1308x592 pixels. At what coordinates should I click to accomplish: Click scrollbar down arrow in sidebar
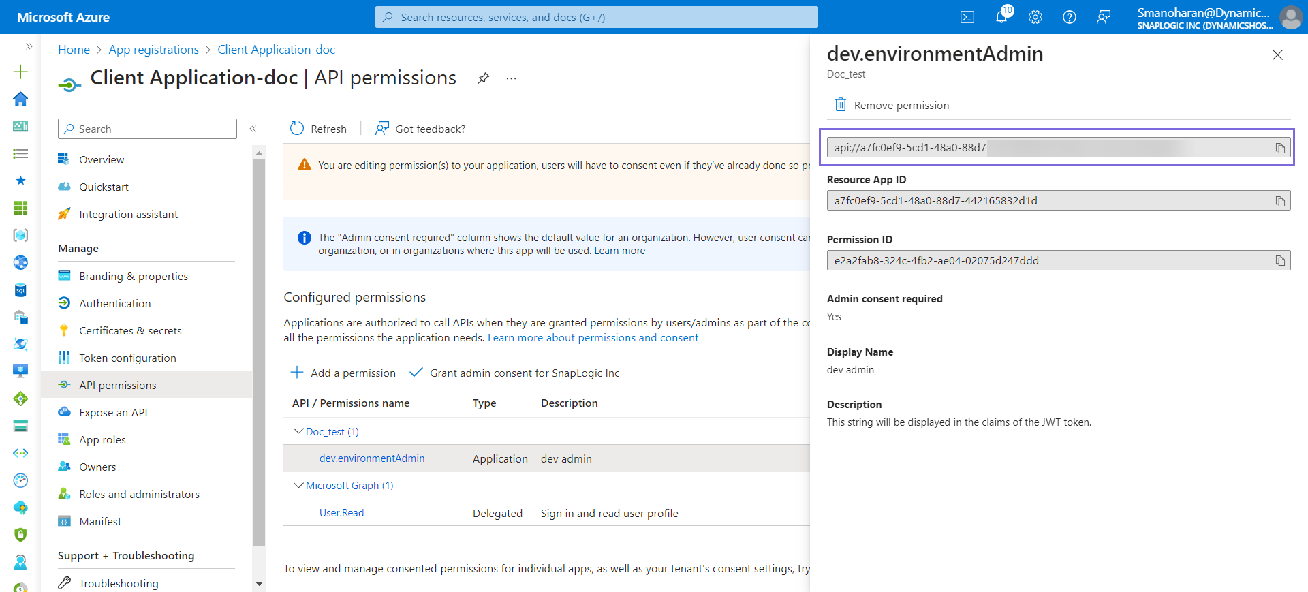(259, 584)
